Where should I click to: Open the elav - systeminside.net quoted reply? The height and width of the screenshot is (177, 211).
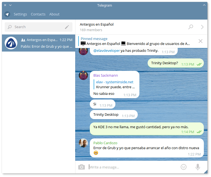pos(115,84)
